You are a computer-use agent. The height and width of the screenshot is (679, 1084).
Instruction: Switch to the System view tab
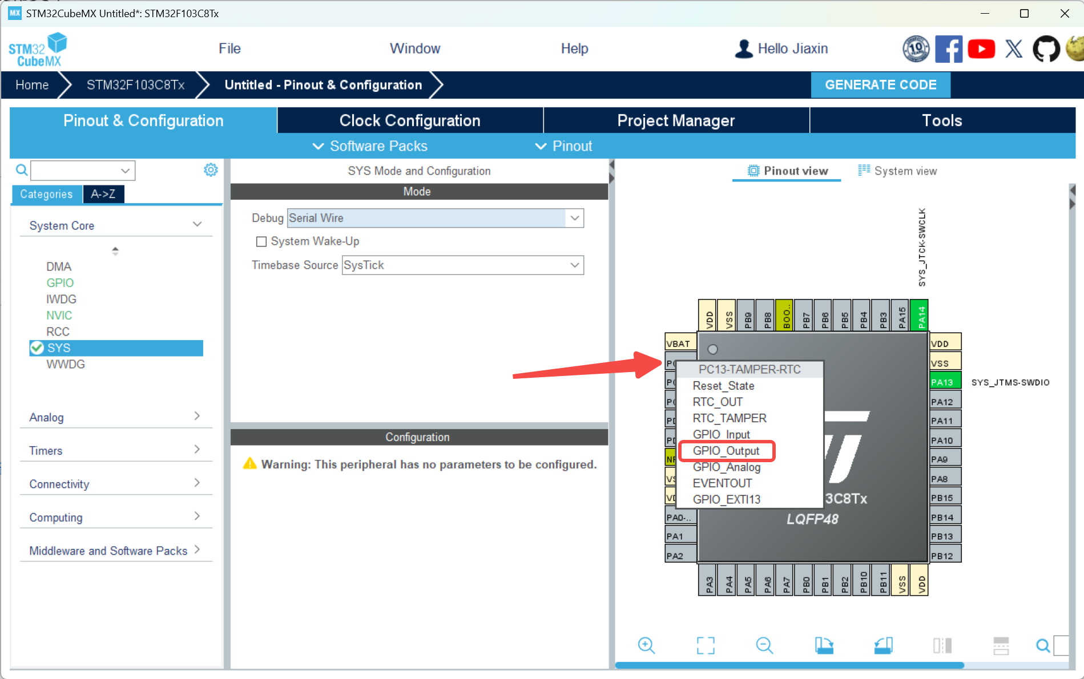897,171
